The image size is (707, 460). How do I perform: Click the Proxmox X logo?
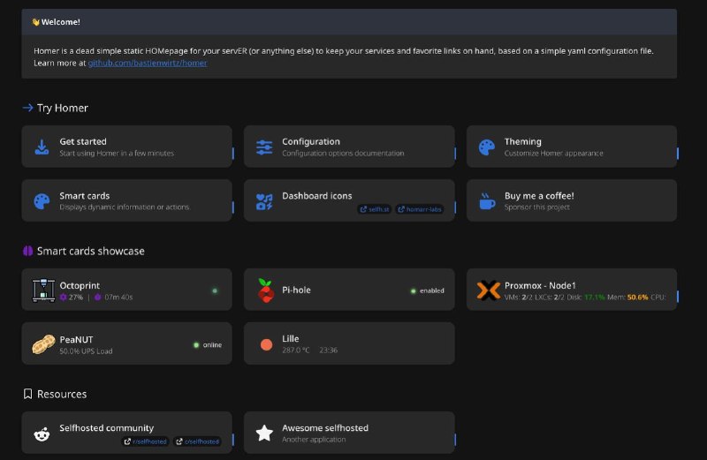tap(489, 290)
